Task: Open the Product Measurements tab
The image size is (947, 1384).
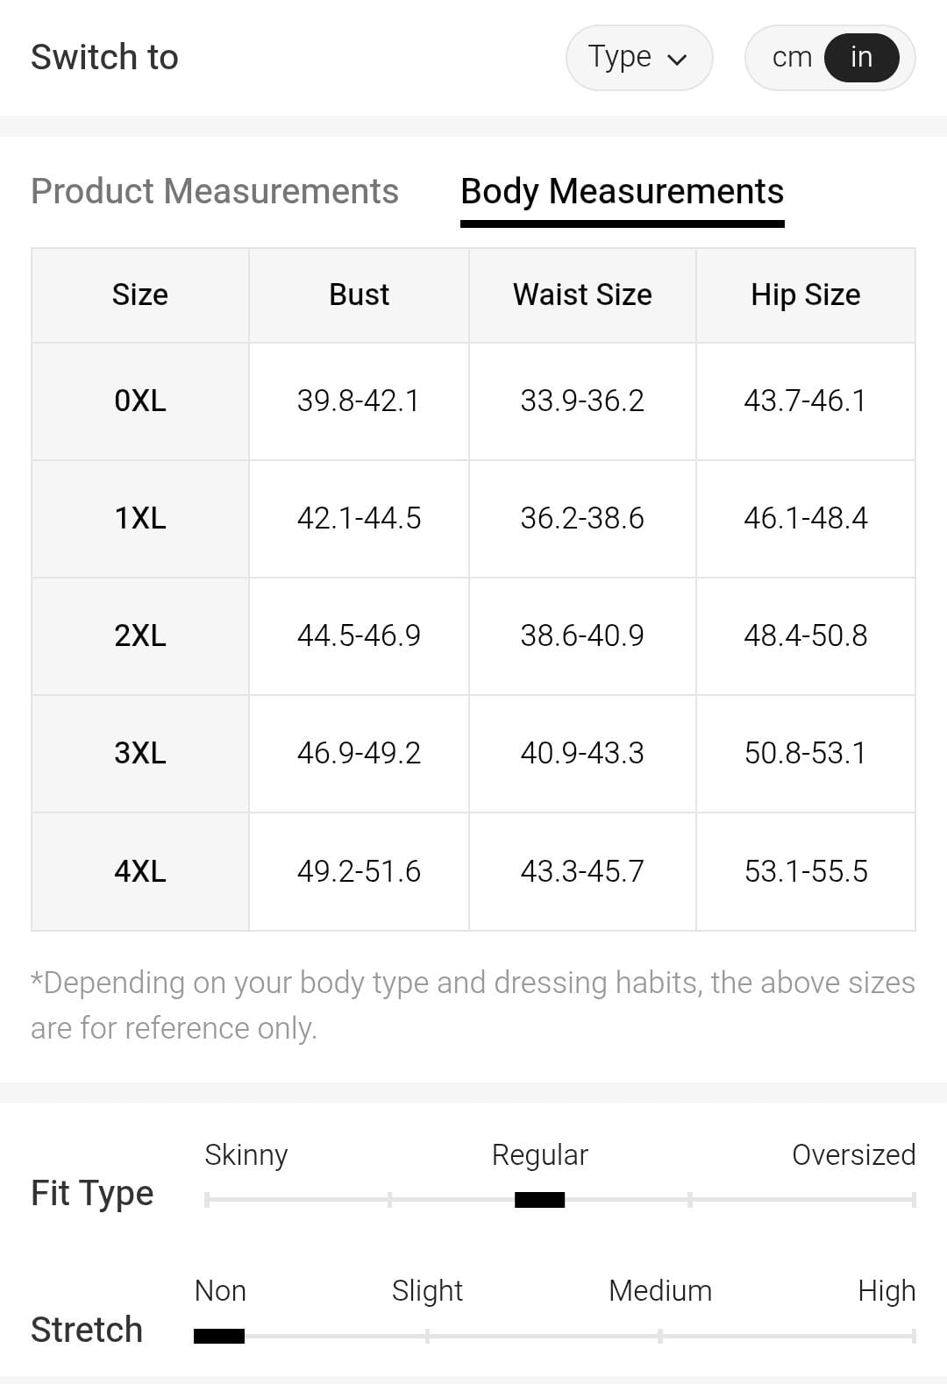Action: click(215, 191)
